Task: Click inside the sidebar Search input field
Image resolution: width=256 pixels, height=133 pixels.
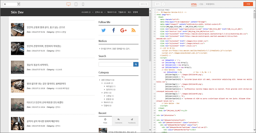Action: (116, 64)
